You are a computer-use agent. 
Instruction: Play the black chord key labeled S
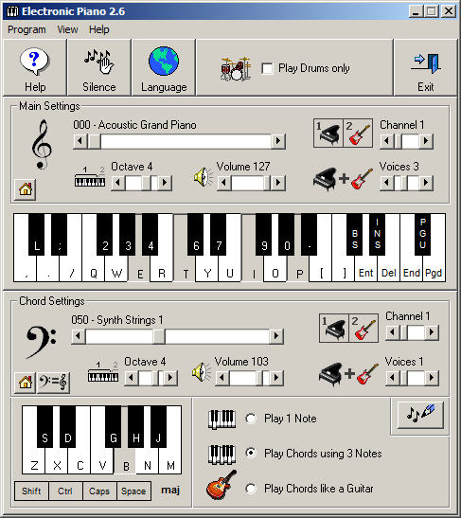tap(44, 427)
